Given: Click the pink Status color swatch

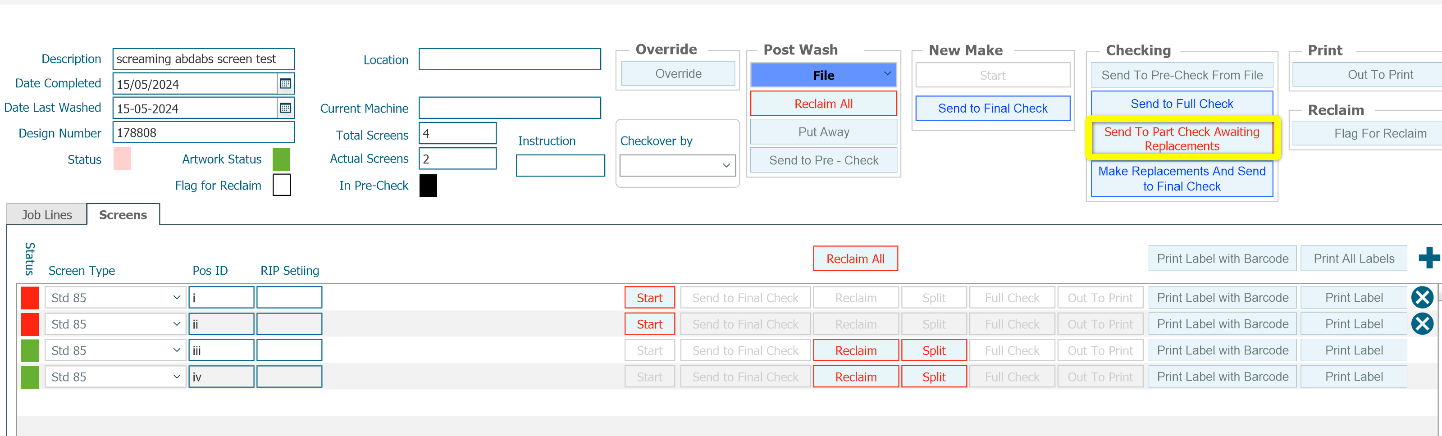Looking at the screenshot, I should point(122,159).
